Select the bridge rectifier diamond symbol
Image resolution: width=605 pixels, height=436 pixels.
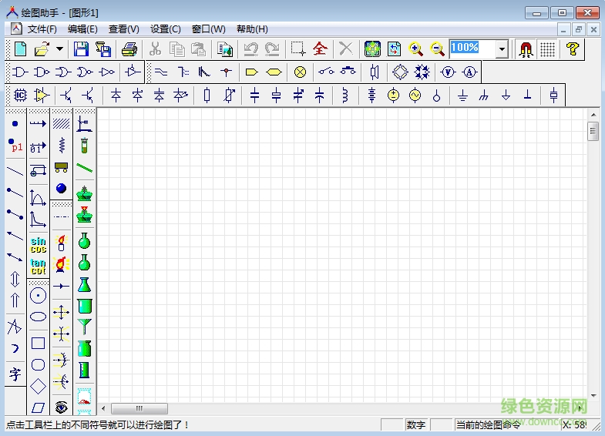[400, 72]
